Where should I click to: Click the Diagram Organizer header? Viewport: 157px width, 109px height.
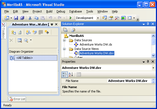[33, 52]
